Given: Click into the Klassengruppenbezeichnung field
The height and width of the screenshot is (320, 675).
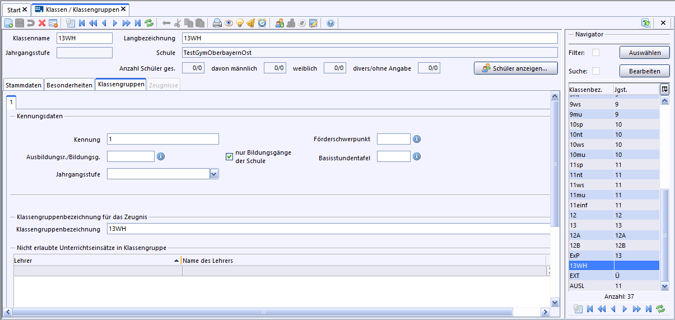Looking at the screenshot, I should tap(329, 229).
